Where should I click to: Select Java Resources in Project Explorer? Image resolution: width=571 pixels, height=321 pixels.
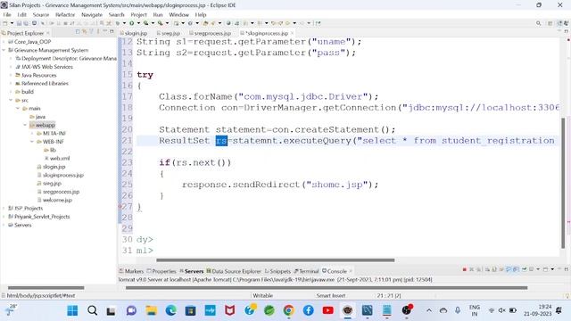tap(36, 75)
